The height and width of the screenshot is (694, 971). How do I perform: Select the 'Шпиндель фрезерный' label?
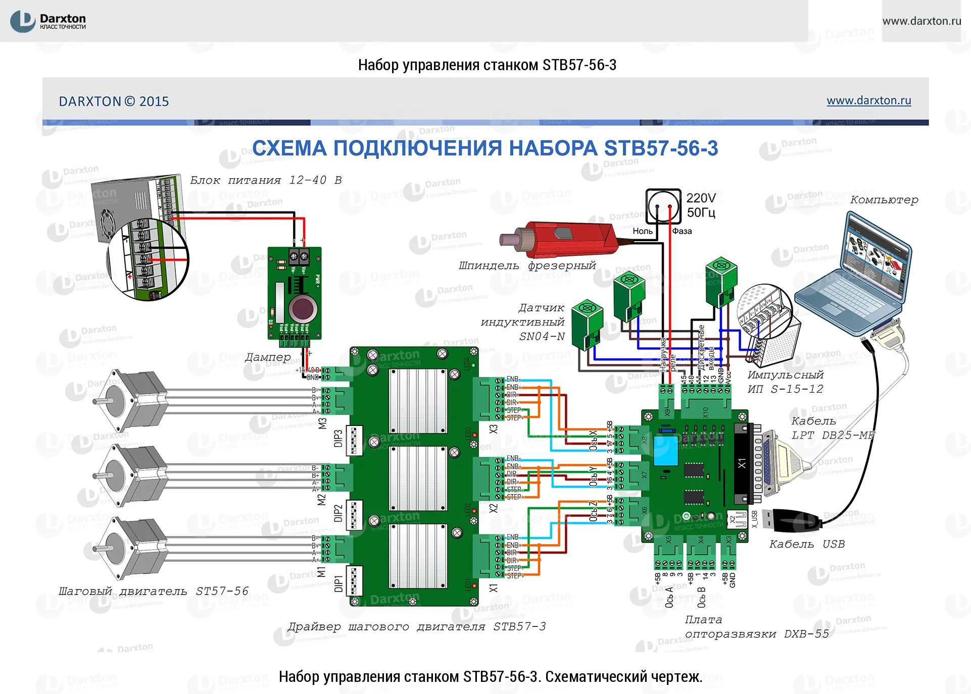point(527,265)
